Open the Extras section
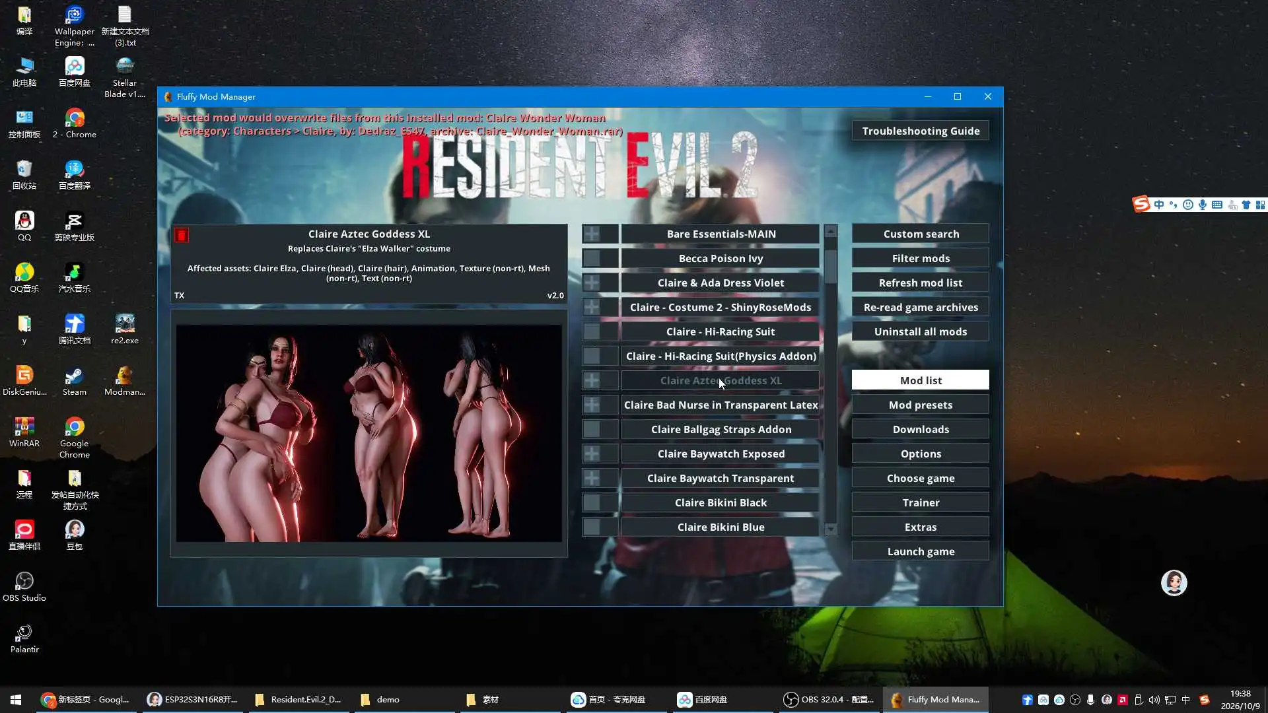The image size is (1268, 713). [x=921, y=527]
